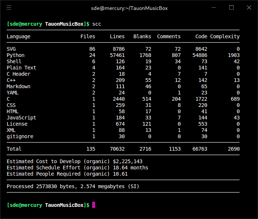Image resolution: width=258 pixels, height=219 pixels.
Task: Select the 'Files' column header
Action: [88, 36]
